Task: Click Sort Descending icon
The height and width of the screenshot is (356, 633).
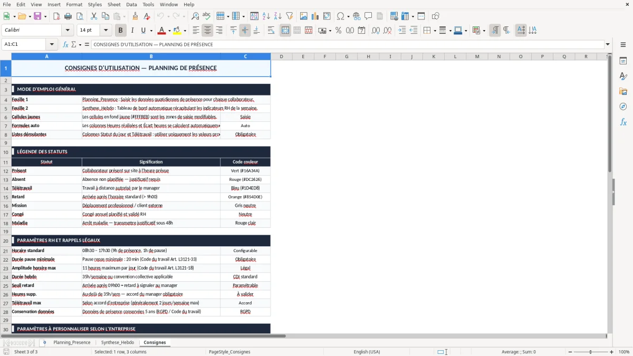Action: (x=278, y=16)
